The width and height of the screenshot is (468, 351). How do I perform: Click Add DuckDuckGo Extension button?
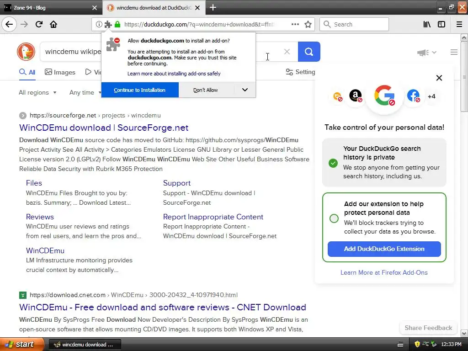coord(384,249)
